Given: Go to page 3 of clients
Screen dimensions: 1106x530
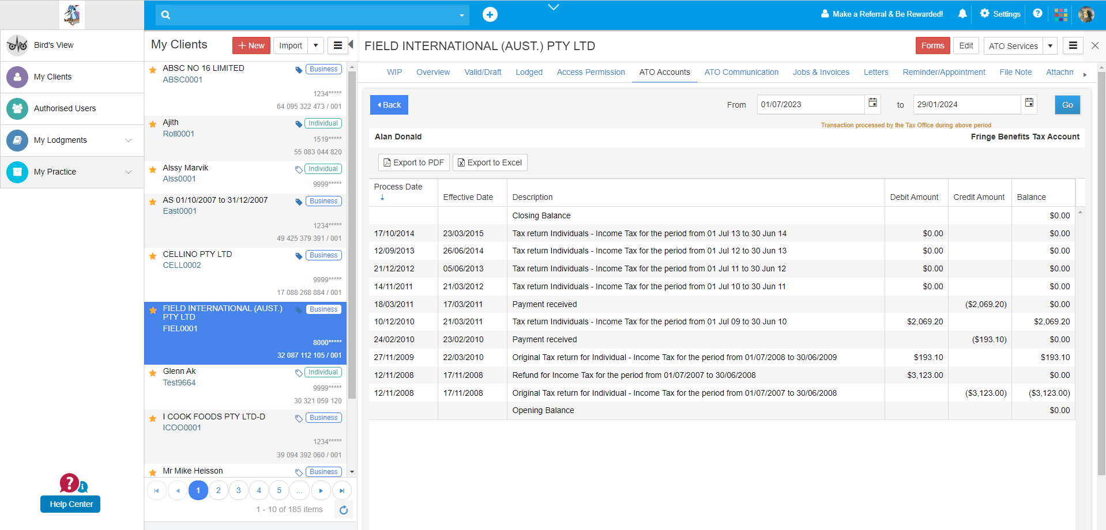Looking at the screenshot, I should coord(239,490).
